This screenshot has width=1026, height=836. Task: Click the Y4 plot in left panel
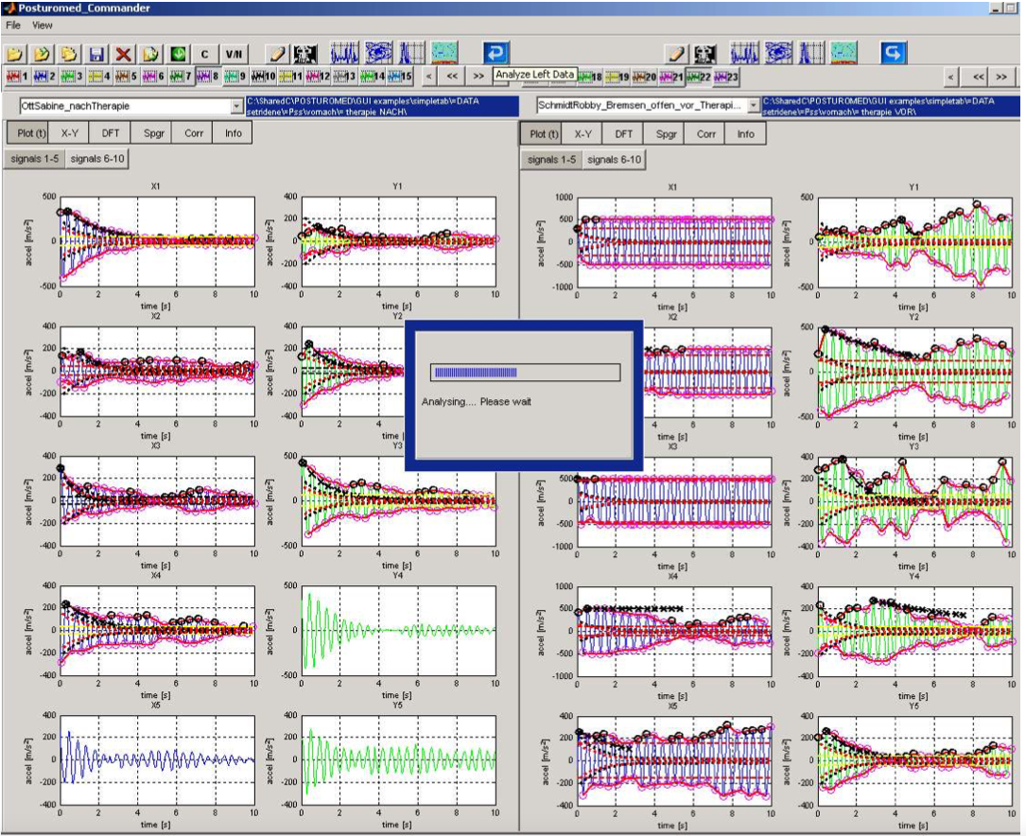(397, 629)
